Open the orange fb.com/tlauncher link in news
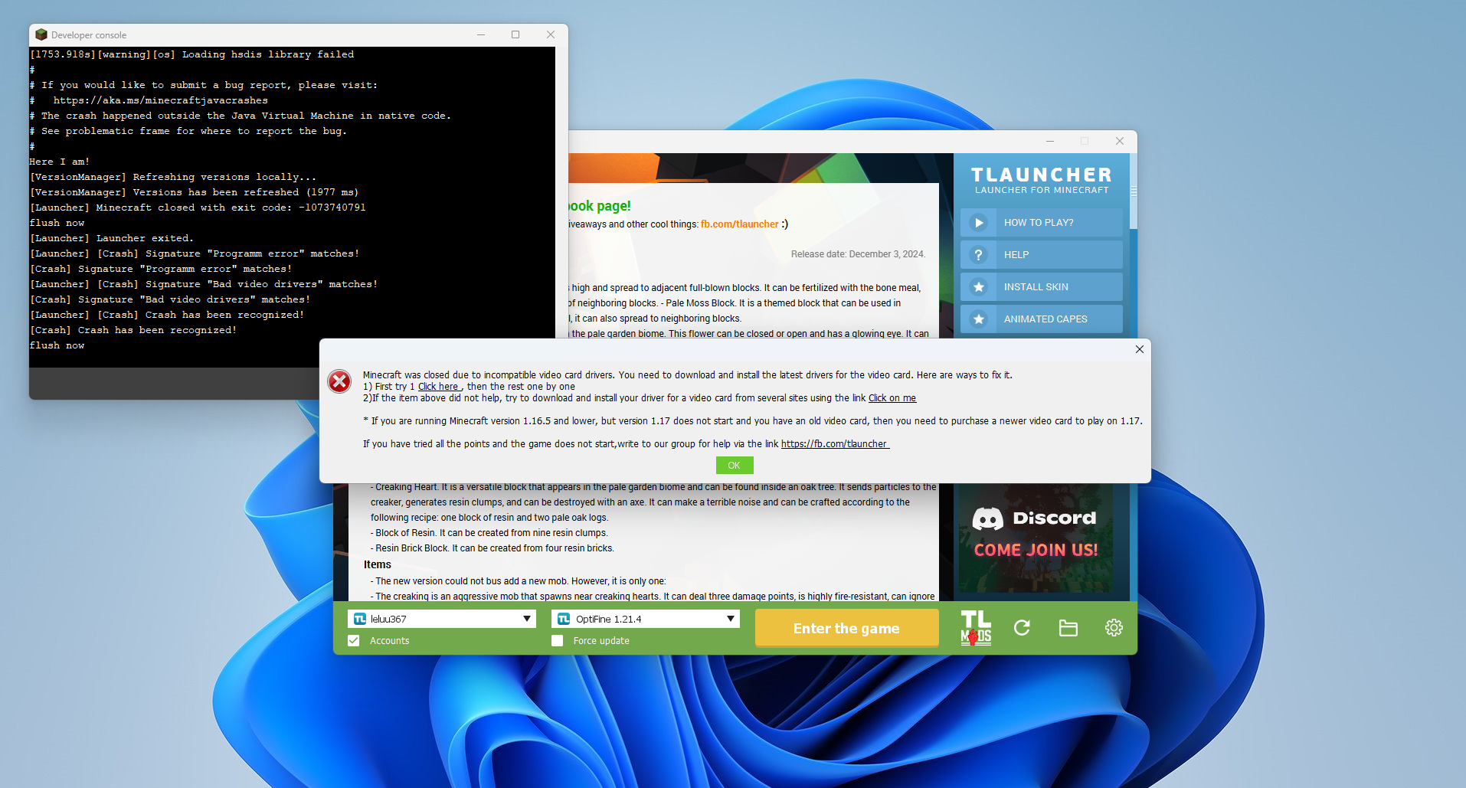 740,224
